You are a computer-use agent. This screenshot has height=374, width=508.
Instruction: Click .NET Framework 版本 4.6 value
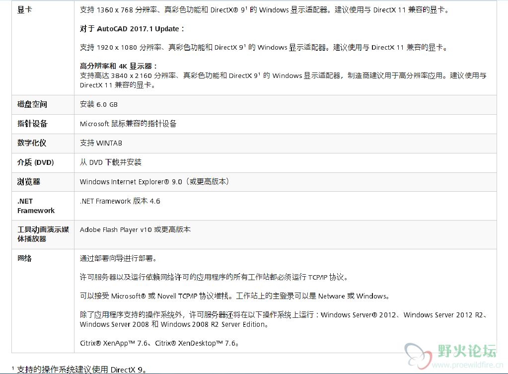tap(120, 201)
